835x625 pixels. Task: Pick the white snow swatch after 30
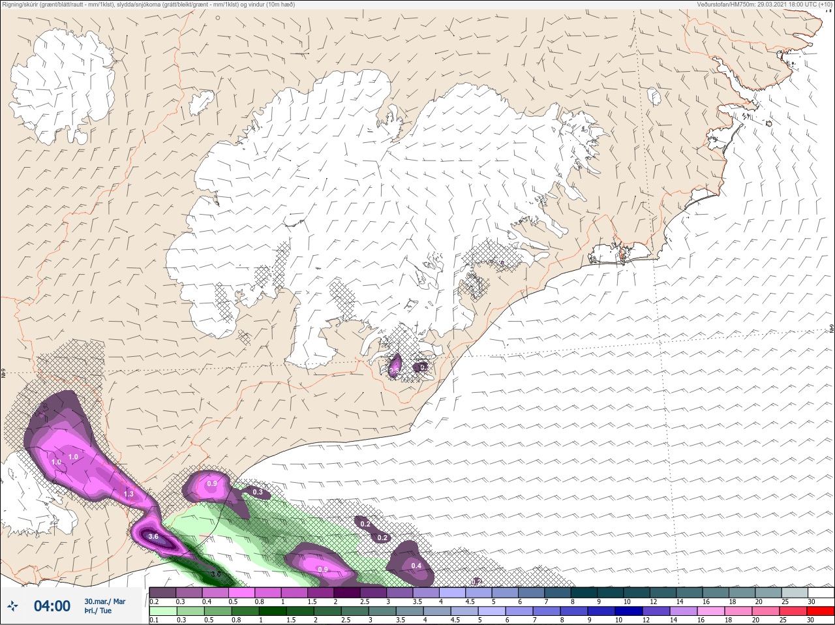821,592
